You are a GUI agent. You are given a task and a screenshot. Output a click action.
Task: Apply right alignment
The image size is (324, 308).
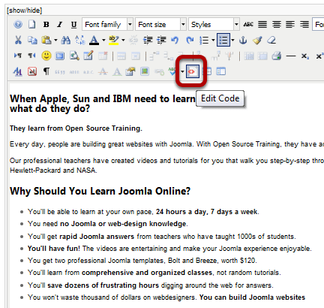pyautogui.click(x=304, y=25)
